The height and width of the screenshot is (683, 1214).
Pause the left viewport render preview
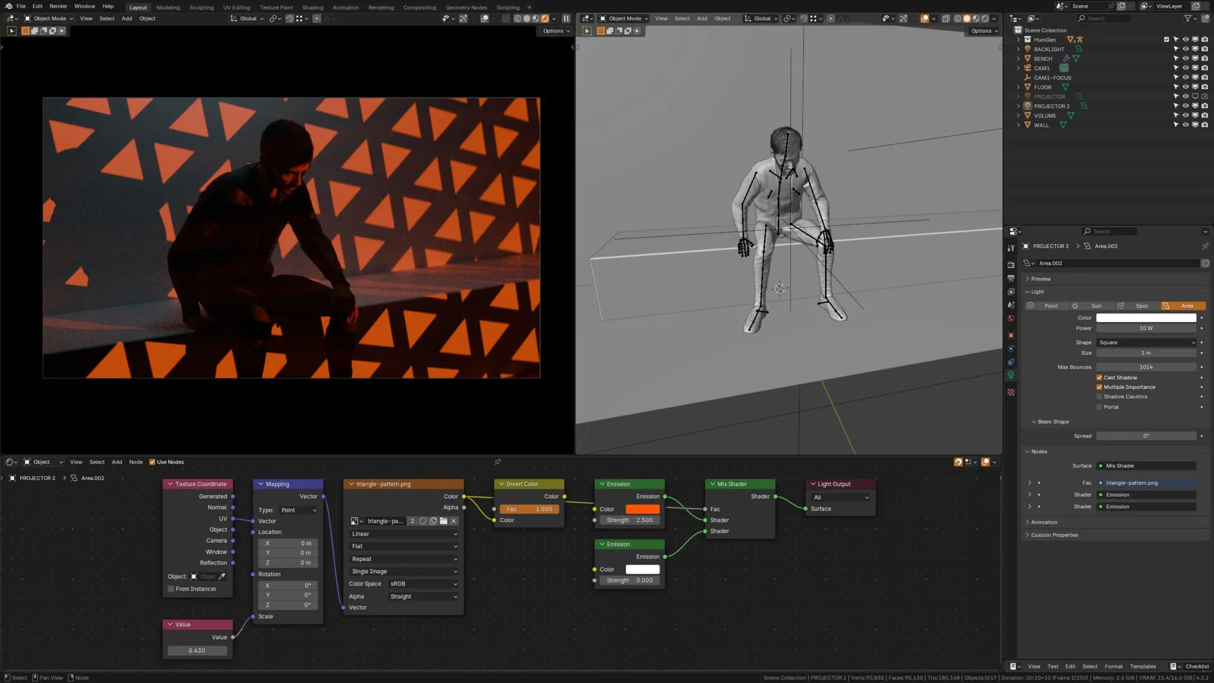(x=566, y=18)
